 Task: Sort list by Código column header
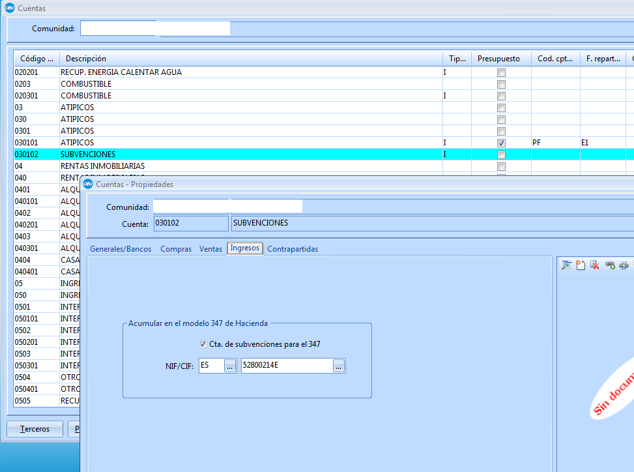click(36, 59)
